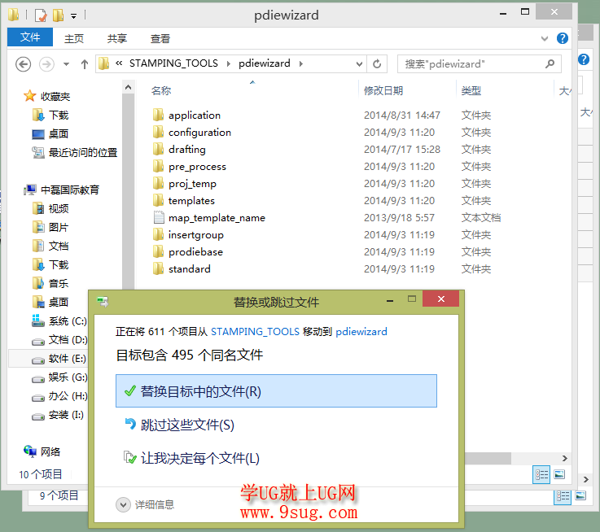Click details view icon in background window
600x532 pixels.
563,496
